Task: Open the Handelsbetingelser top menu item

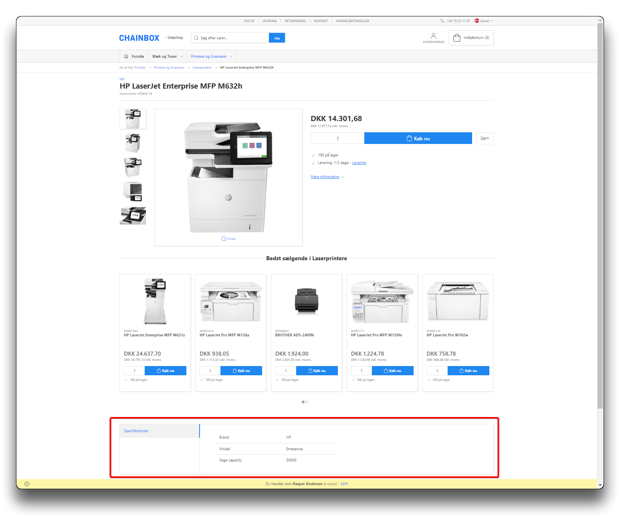Action: pos(352,21)
